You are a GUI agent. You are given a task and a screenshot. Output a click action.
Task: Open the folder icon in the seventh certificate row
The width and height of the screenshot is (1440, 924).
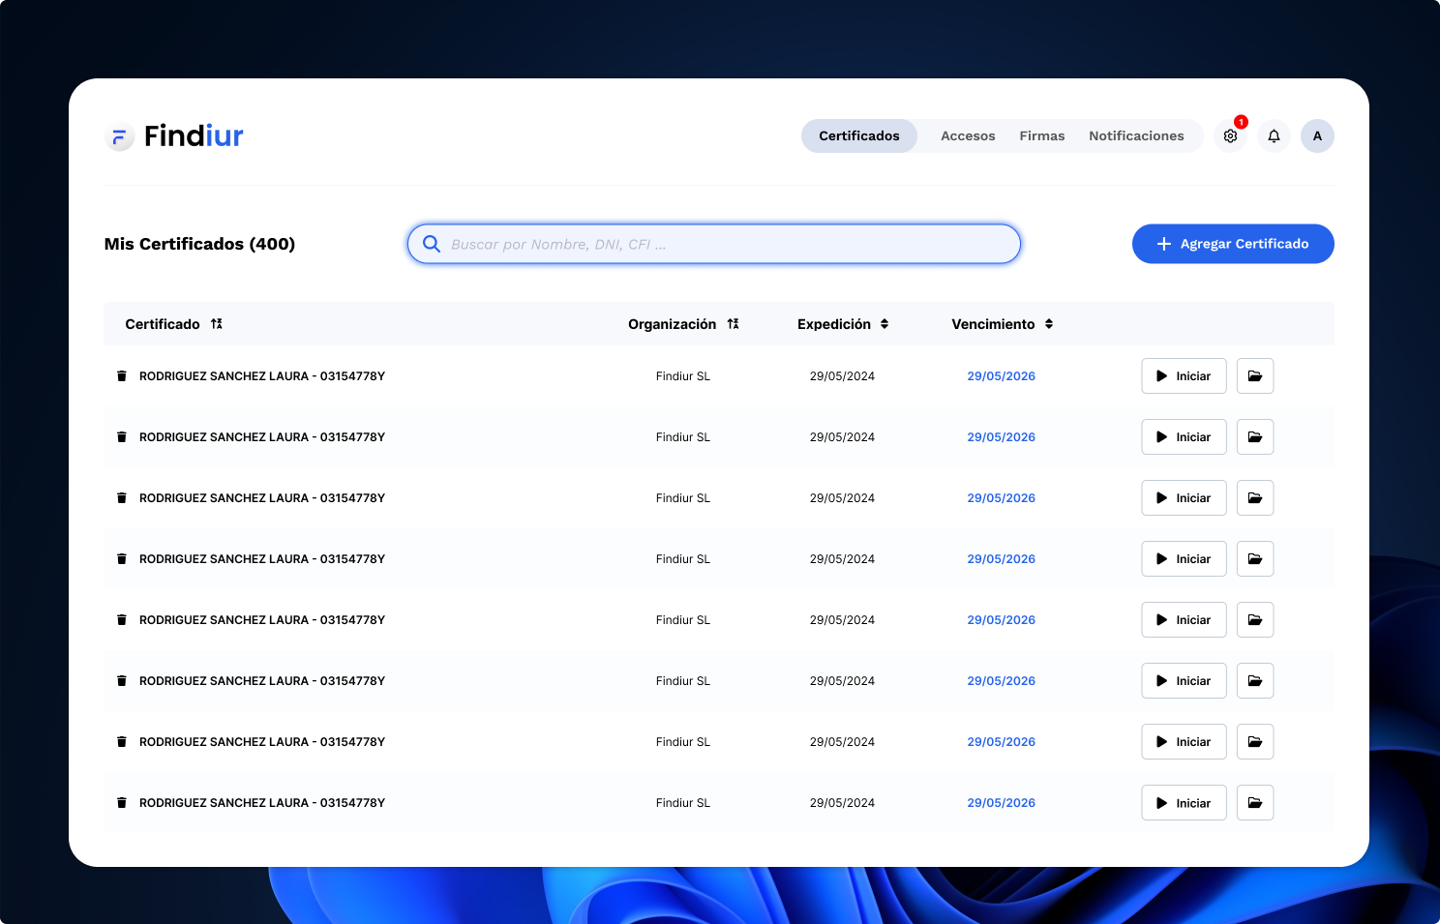pyautogui.click(x=1255, y=742)
